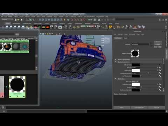
Task: Click the Reflection Exit Color black swatch
Action: tap(136, 90)
